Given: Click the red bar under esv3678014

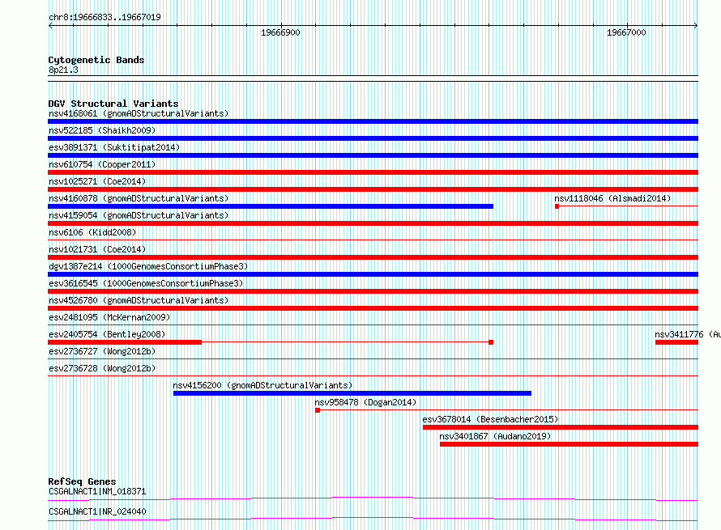Looking at the screenshot, I should pos(561,427).
